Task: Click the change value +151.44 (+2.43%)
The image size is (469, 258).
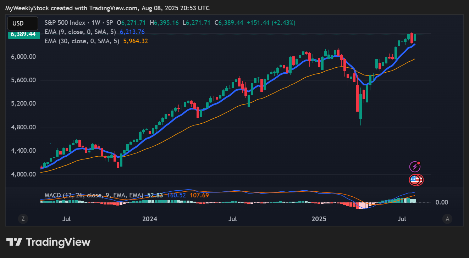Action: (271, 23)
